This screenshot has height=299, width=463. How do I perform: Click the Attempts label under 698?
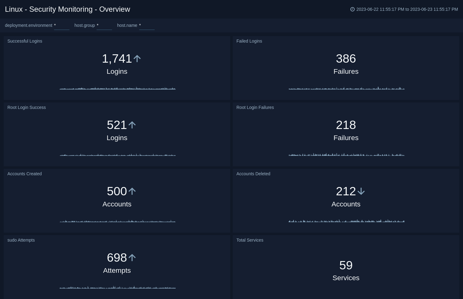pos(117,270)
